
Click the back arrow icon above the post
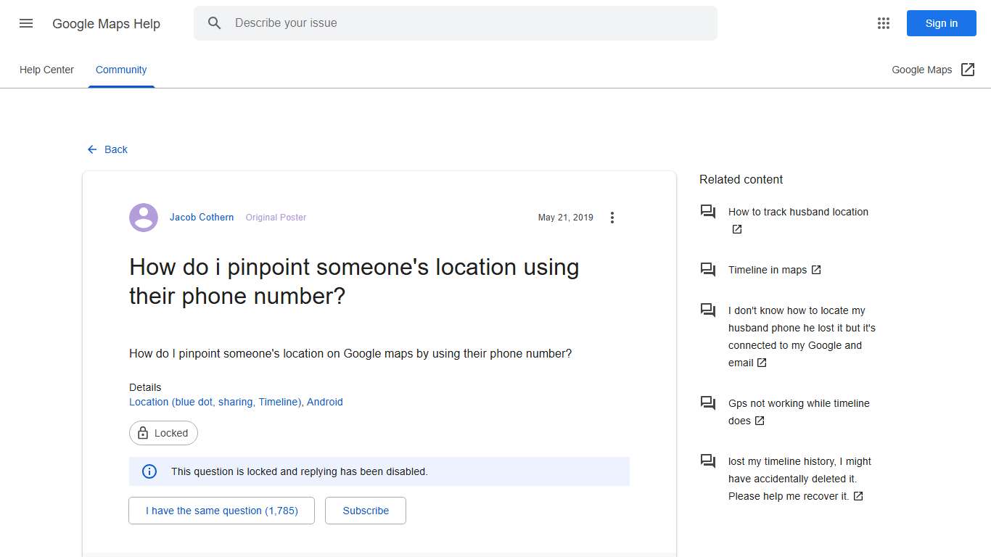[x=91, y=149]
